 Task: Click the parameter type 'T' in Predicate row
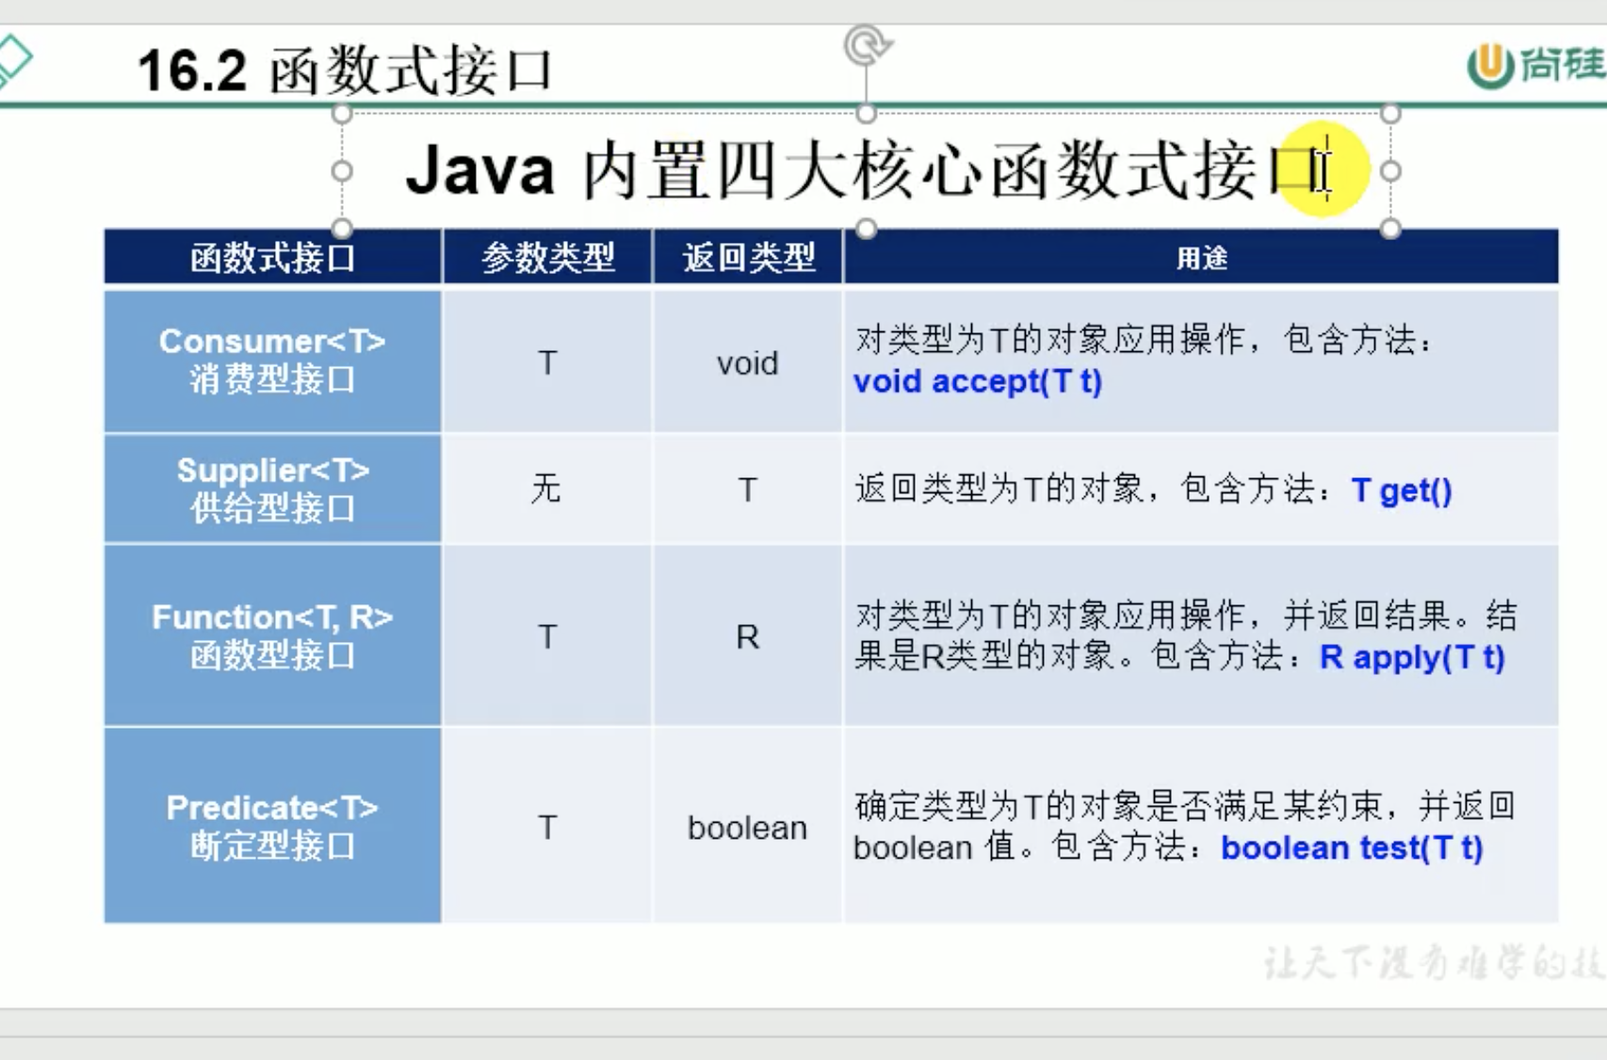pos(547,827)
